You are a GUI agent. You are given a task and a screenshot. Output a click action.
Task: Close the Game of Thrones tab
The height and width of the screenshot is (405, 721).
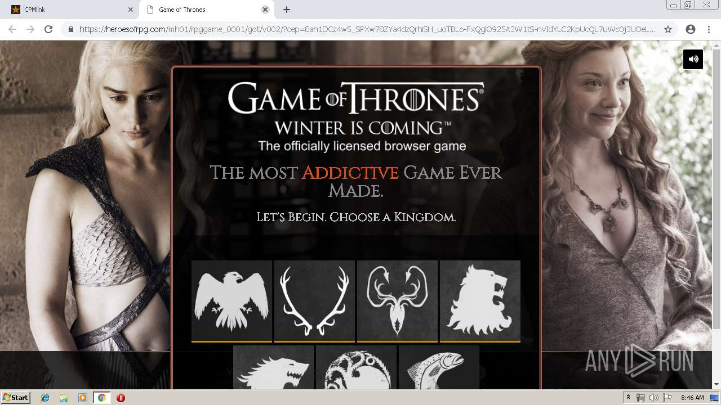[265, 10]
